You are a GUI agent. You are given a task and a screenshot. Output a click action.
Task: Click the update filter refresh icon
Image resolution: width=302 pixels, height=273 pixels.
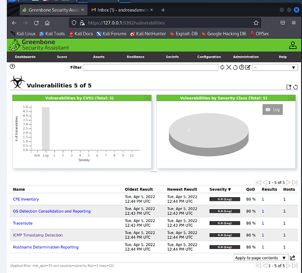coord(222,67)
